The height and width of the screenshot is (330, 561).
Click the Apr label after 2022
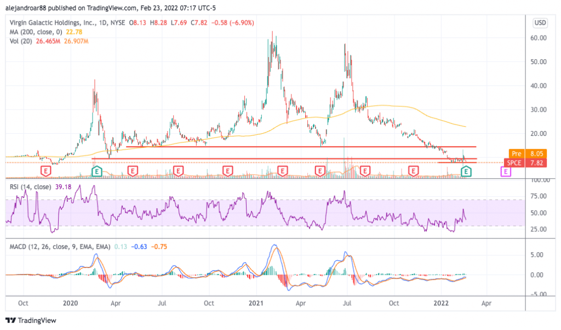point(486,303)
